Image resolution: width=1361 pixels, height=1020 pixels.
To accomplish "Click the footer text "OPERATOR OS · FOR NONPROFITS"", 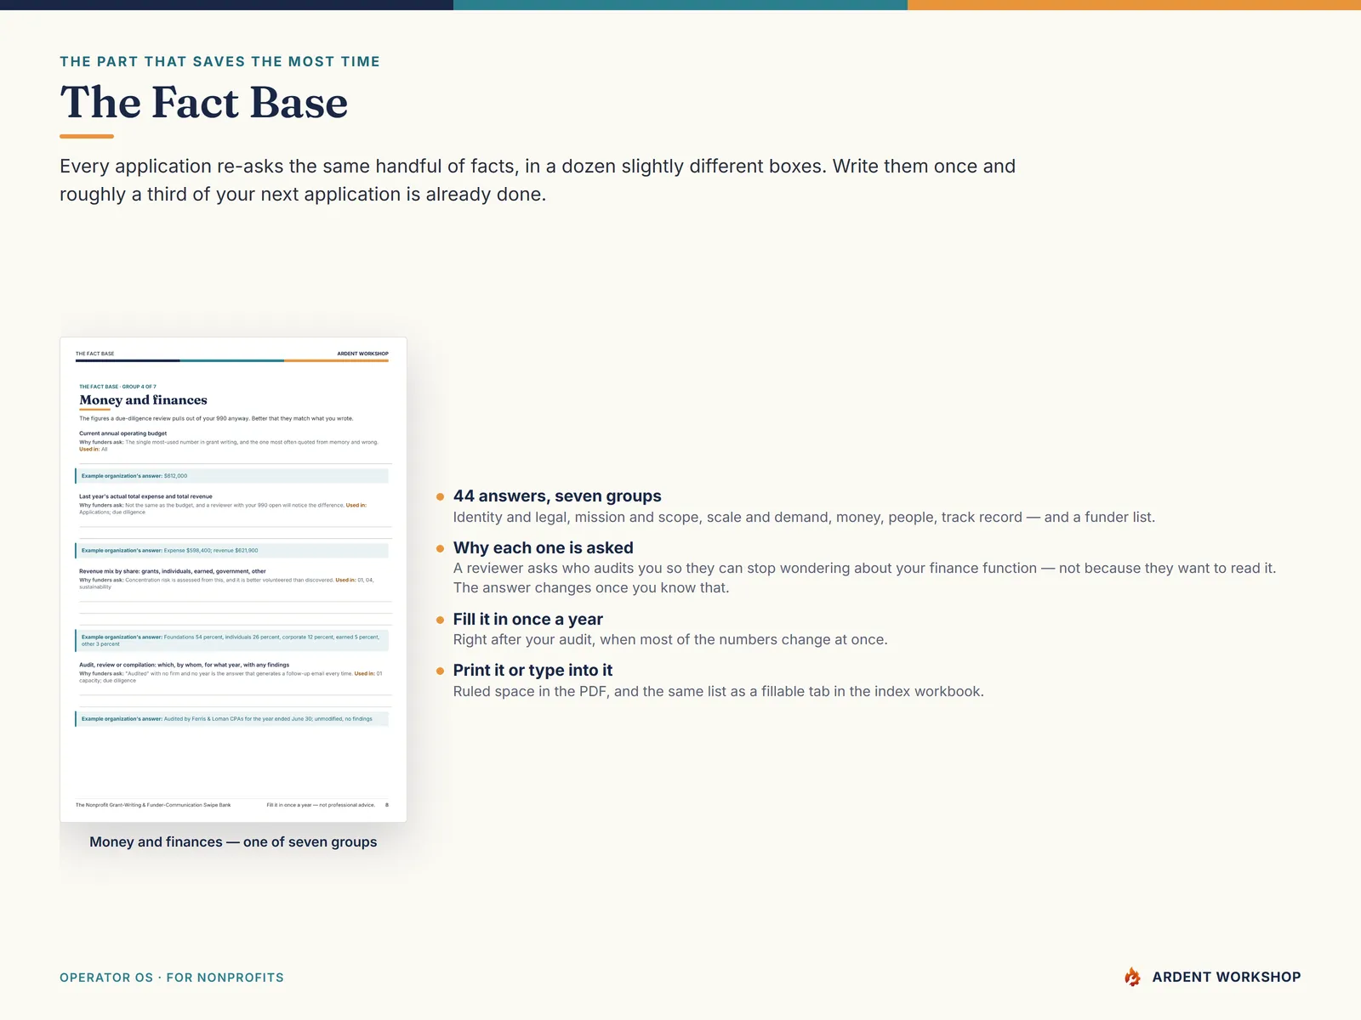I will 172,977.
